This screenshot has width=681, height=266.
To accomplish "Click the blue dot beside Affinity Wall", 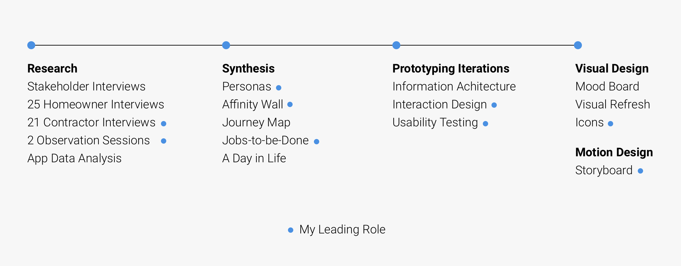I will click(x=290, y=104).
